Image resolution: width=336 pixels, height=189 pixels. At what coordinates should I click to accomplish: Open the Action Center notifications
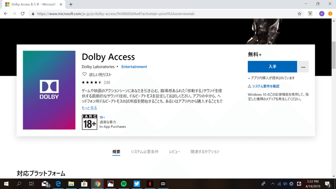pyautogui.click(x=328, y=184)
